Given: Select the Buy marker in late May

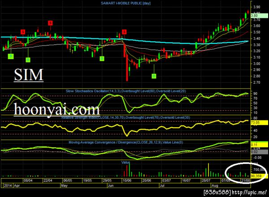Looking at the screenshot, I should (102, 59).
